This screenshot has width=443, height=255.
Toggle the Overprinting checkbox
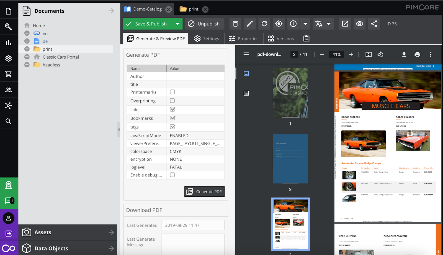pyautogui.click(x=172, y=101)
